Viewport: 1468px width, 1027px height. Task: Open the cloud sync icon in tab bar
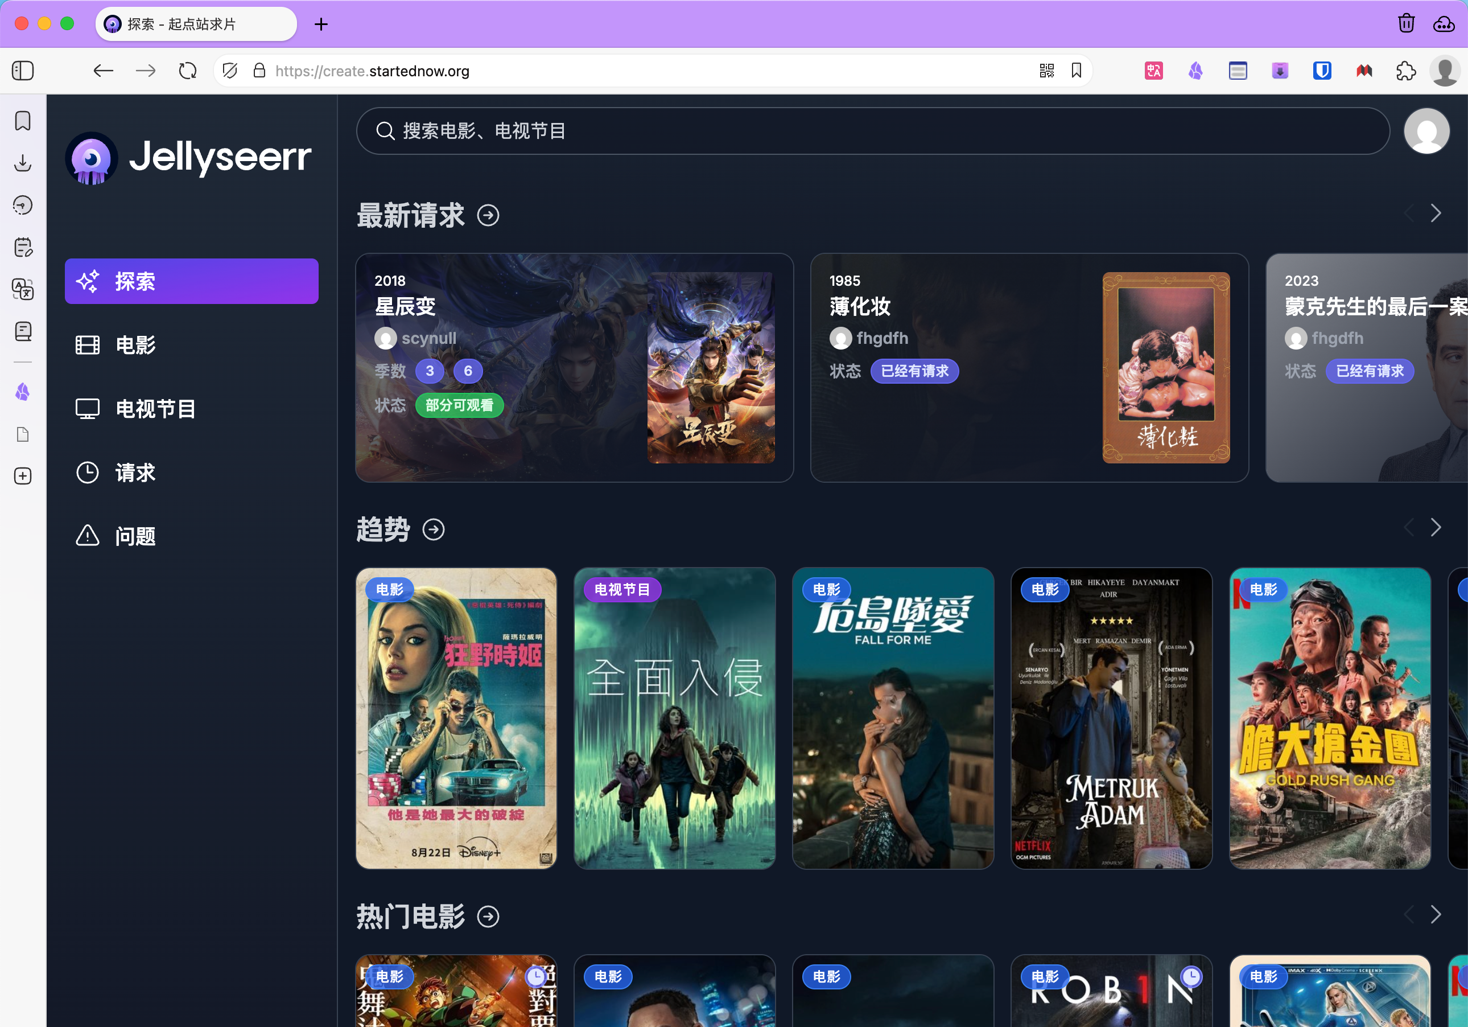(1444, 24)
